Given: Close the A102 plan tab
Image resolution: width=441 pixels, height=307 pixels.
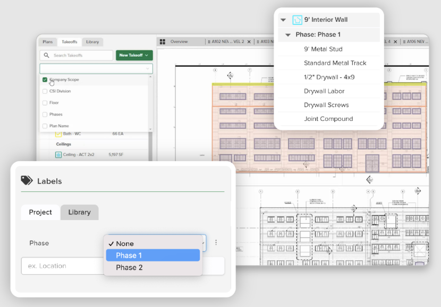Looking at the screenshot, I should [249, 42].
